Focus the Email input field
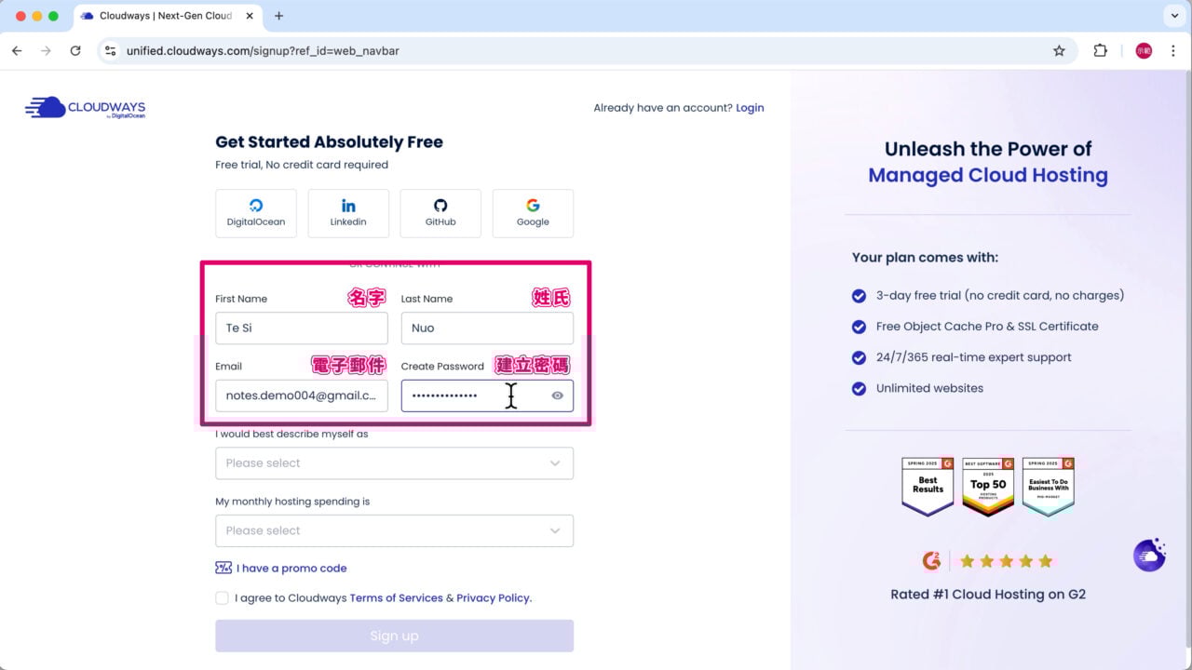The height and width of the screenshot is (670, 1192). 301,395
